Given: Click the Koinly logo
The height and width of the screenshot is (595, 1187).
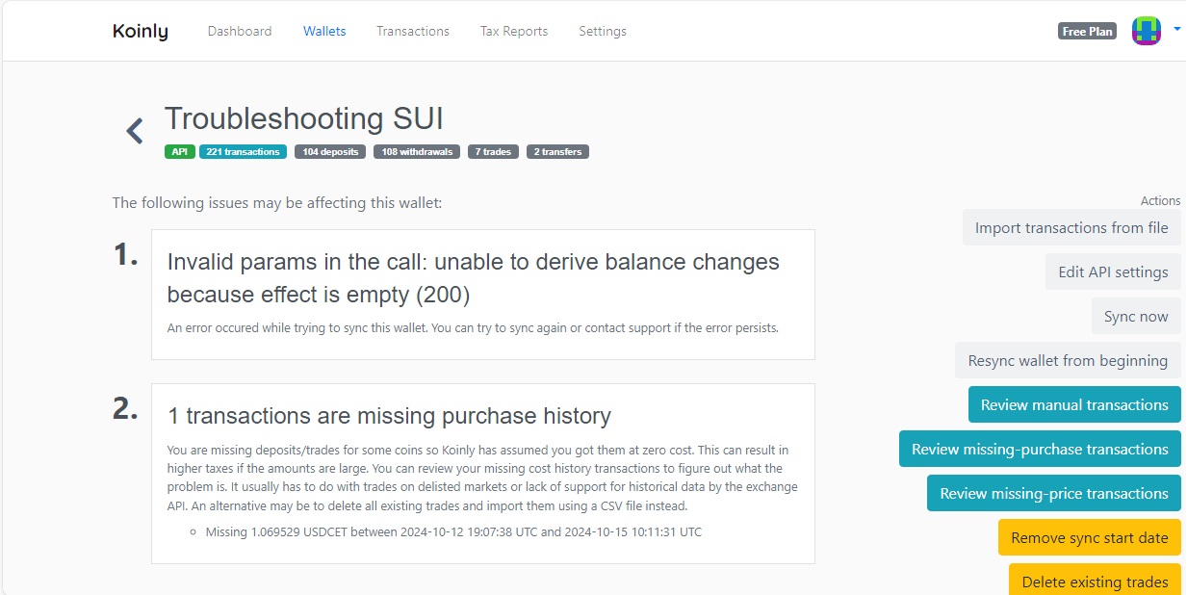Looking at the screenshot, I should coord(140,31).
